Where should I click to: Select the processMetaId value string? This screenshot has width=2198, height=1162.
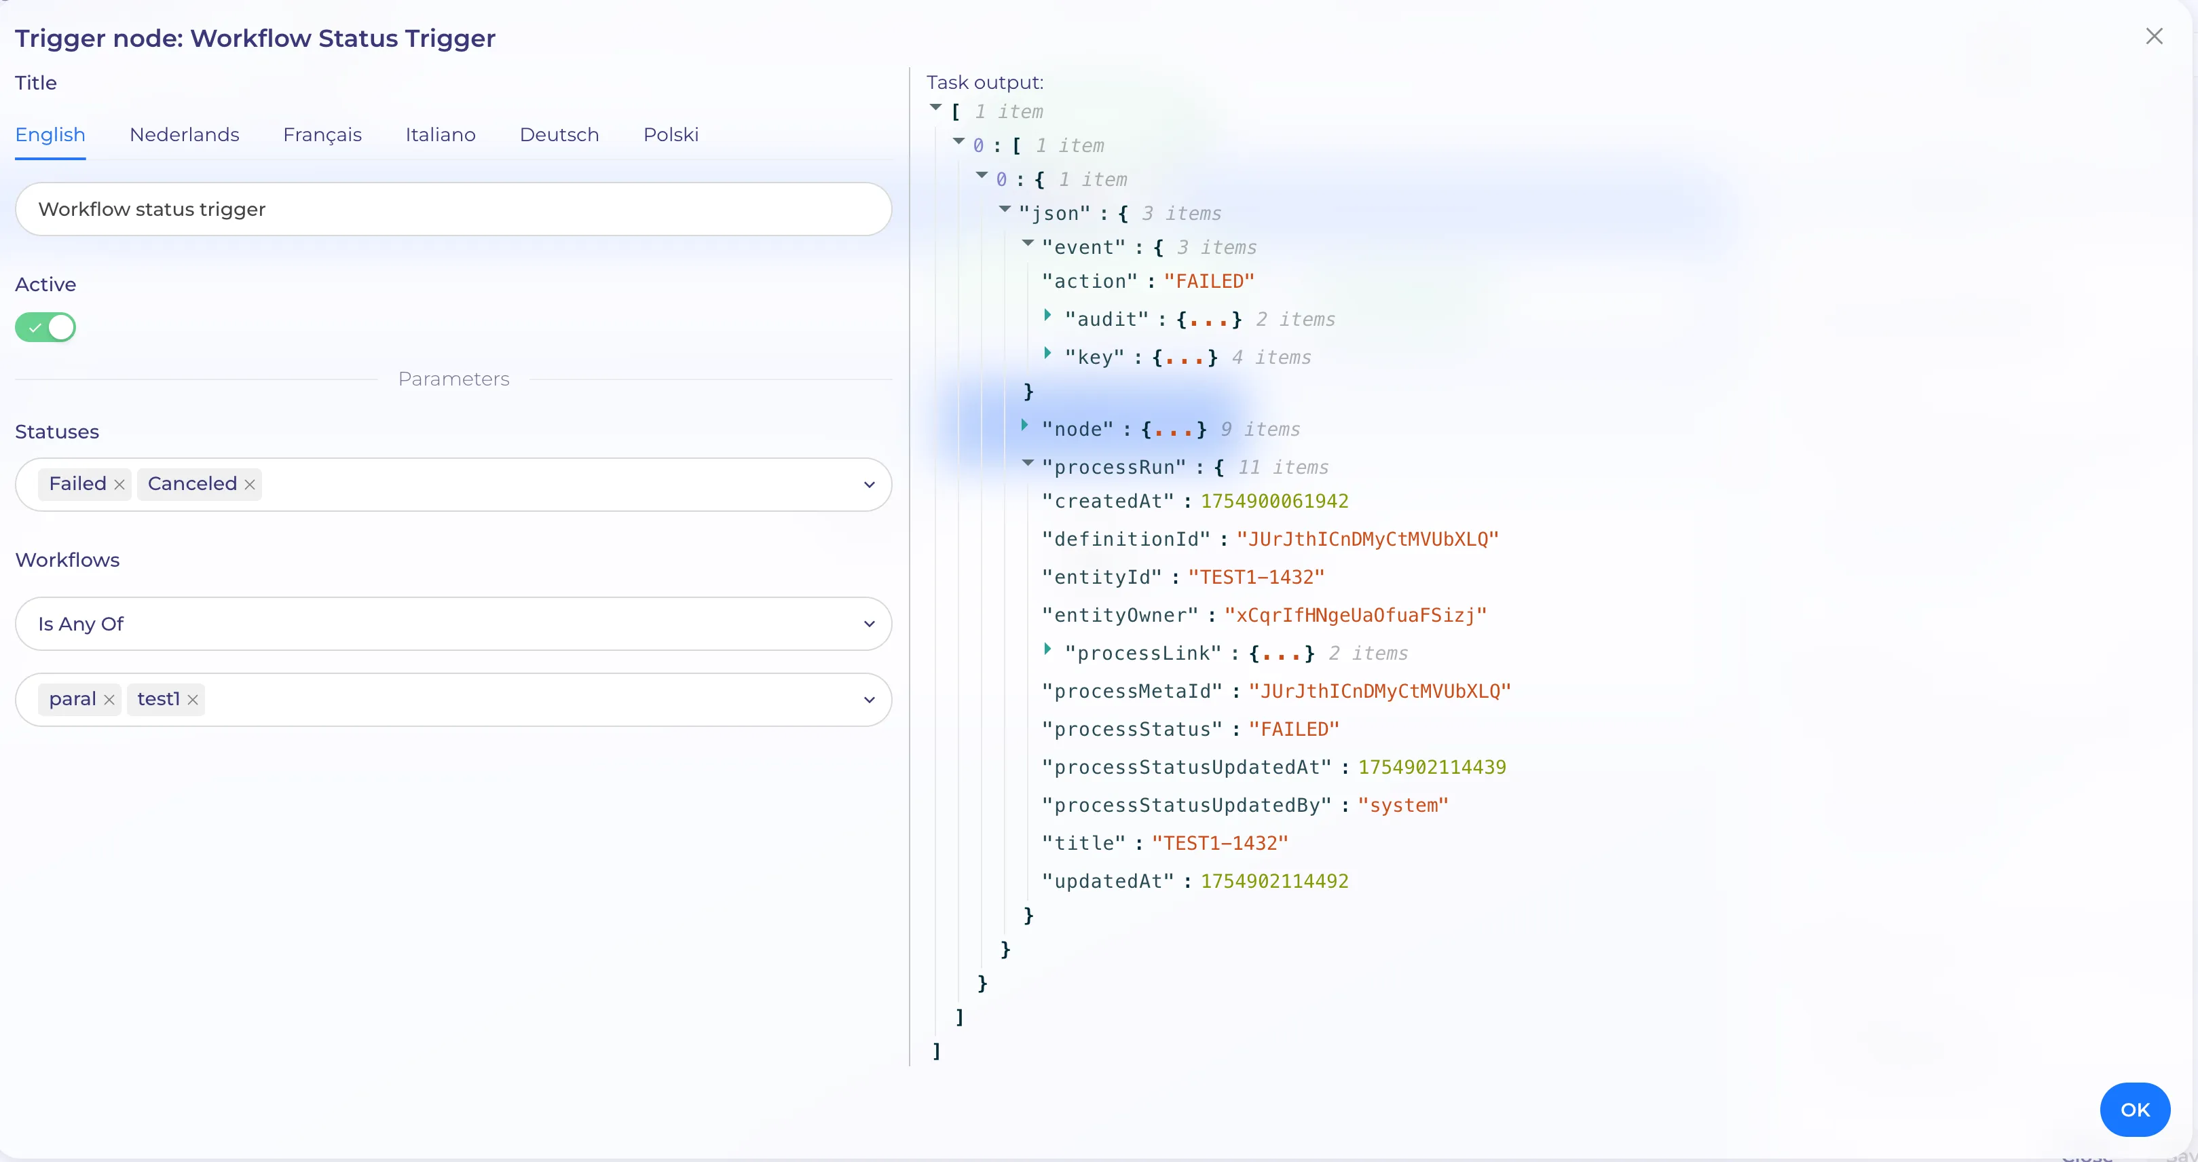(1380, 692)
